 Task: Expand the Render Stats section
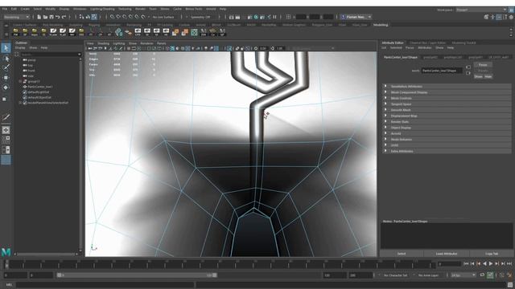tap(447, 122)
